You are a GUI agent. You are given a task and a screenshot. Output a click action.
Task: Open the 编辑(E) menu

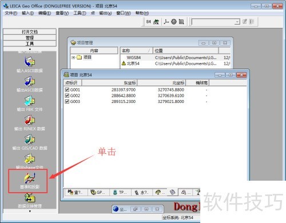(x=45, y=13)
